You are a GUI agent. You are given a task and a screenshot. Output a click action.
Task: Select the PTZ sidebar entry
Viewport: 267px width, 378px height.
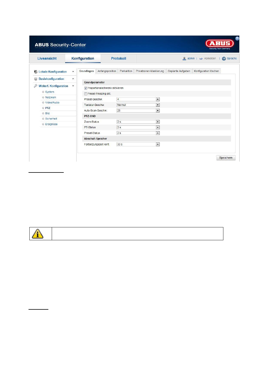pos(48,108)
